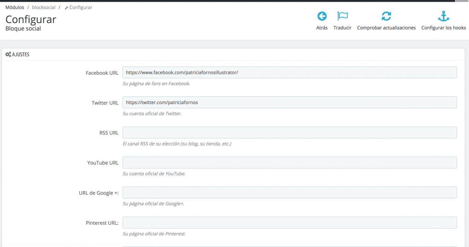
Task: Click the Ajustes gears icon
Action: click(8, 55)
